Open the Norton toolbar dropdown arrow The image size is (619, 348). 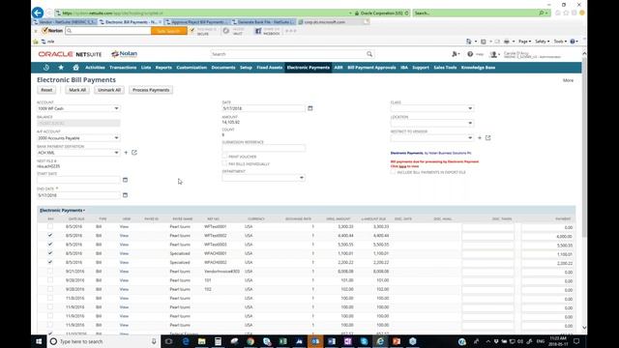point(36,31)
